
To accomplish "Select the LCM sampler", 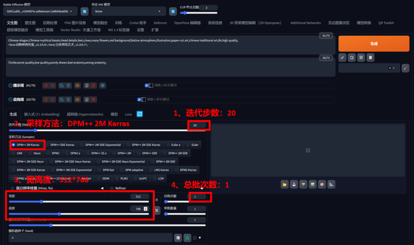I will pyautogui.click(x=158, y=178).
